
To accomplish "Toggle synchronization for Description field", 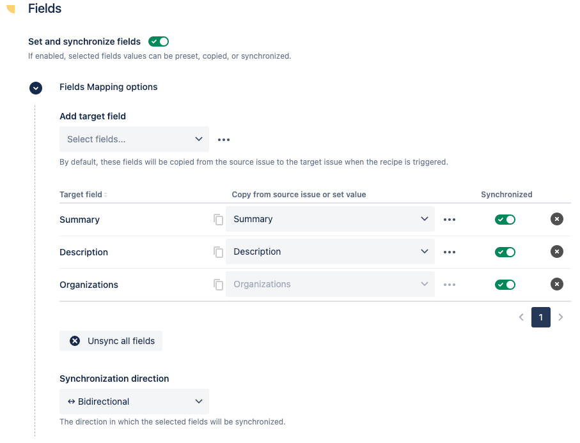I will (x=505, y=252).
